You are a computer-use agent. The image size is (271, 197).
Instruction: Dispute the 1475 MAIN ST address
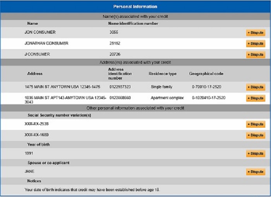[x=256, y=87]
